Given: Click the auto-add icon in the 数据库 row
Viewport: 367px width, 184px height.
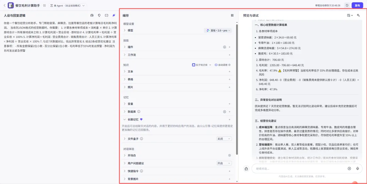Looking at the screenshot, I should 225,112.
